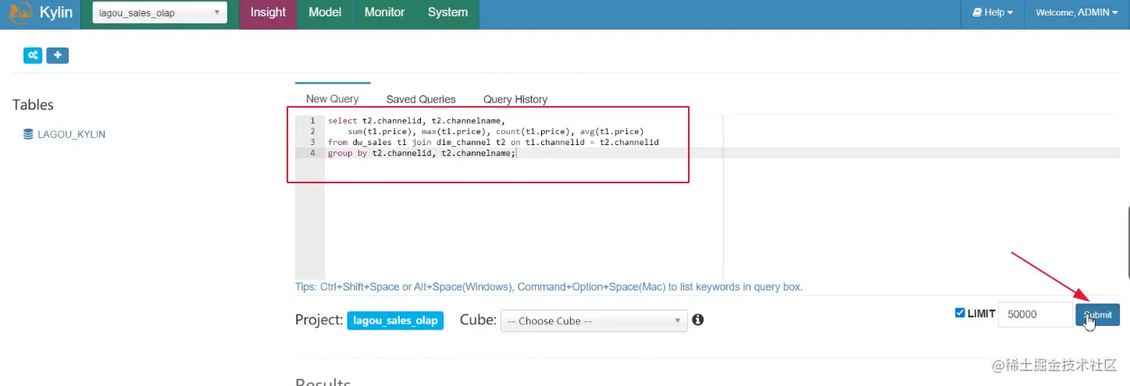Viewport: 1130px width, 386px height.
Task: Switch to the Saved Queries tab
Action: point(421,99)
